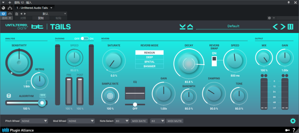Open the help question mark icon

[294, 130]
